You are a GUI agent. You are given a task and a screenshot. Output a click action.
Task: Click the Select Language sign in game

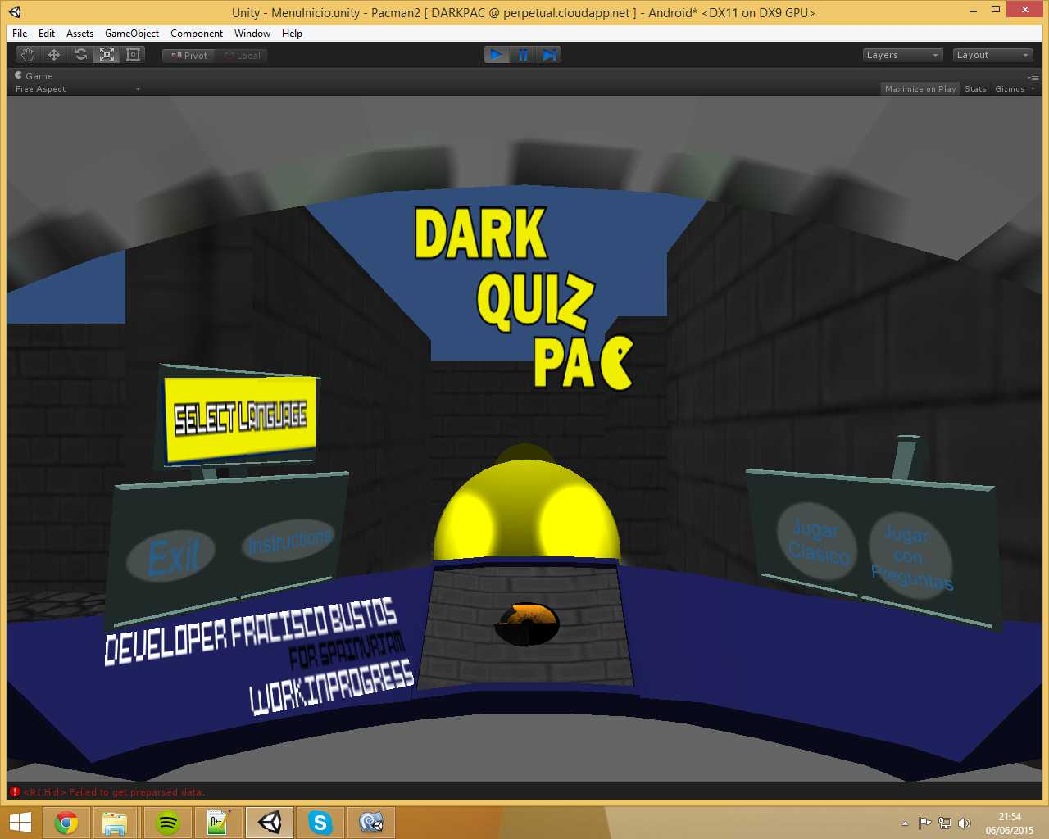pos(240,418)
